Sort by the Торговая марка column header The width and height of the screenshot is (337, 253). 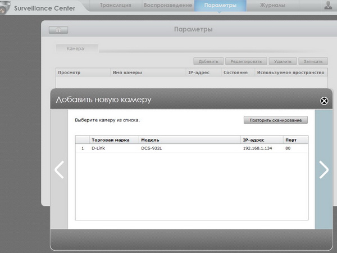coord(111,139)
